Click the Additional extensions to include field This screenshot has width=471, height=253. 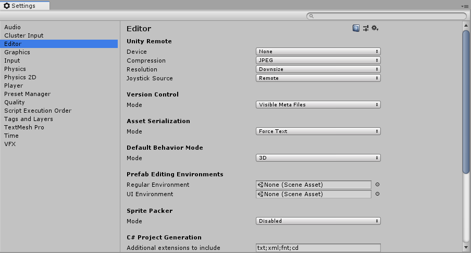coord(318,248)
